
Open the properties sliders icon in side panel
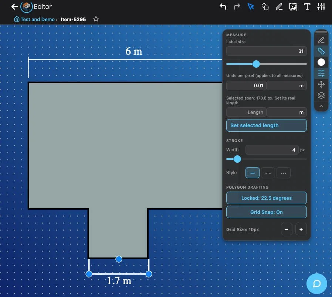pos(321,73)
